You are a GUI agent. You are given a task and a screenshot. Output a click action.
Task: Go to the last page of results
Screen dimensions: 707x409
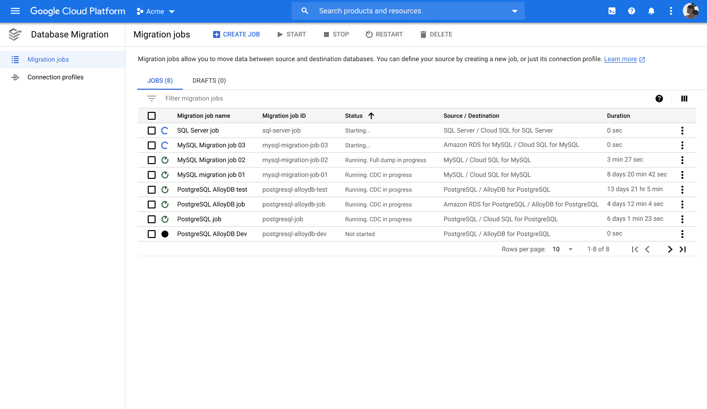[682, 249]
